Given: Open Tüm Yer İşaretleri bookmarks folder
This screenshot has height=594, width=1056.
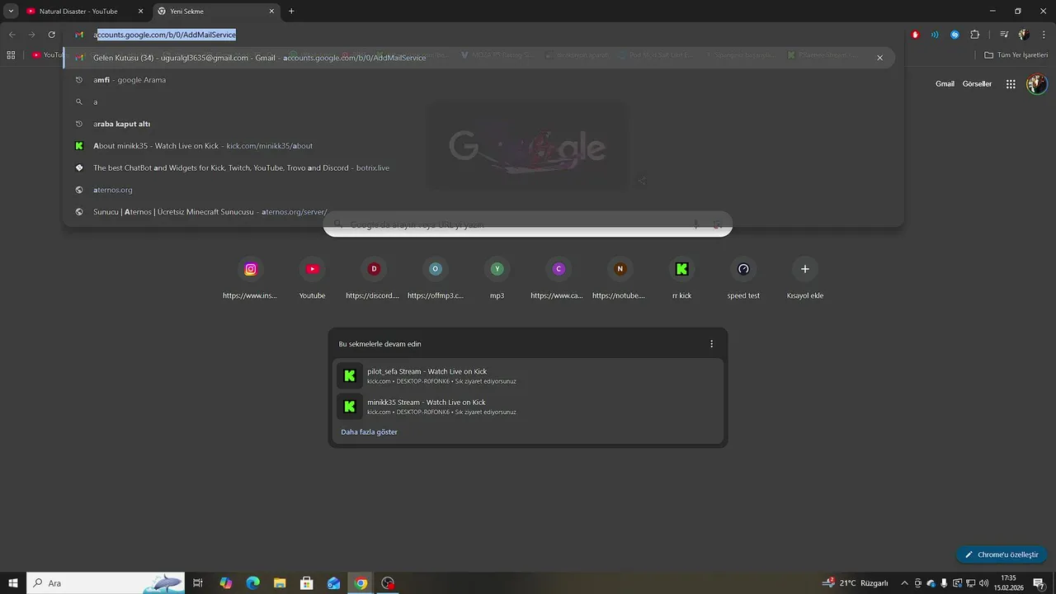Looking at the screenshot, I should click(1016, 55).
